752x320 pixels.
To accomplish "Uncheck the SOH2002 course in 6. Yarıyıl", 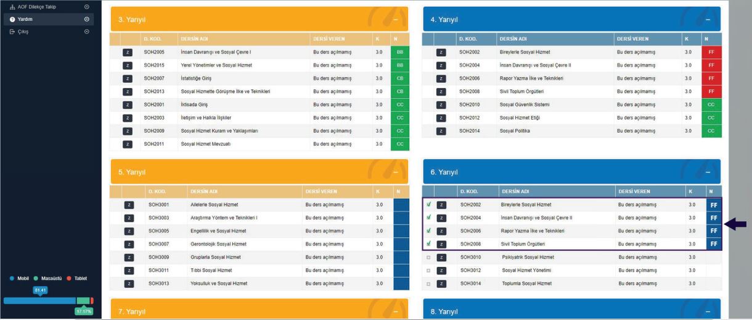I will point(428,204).
